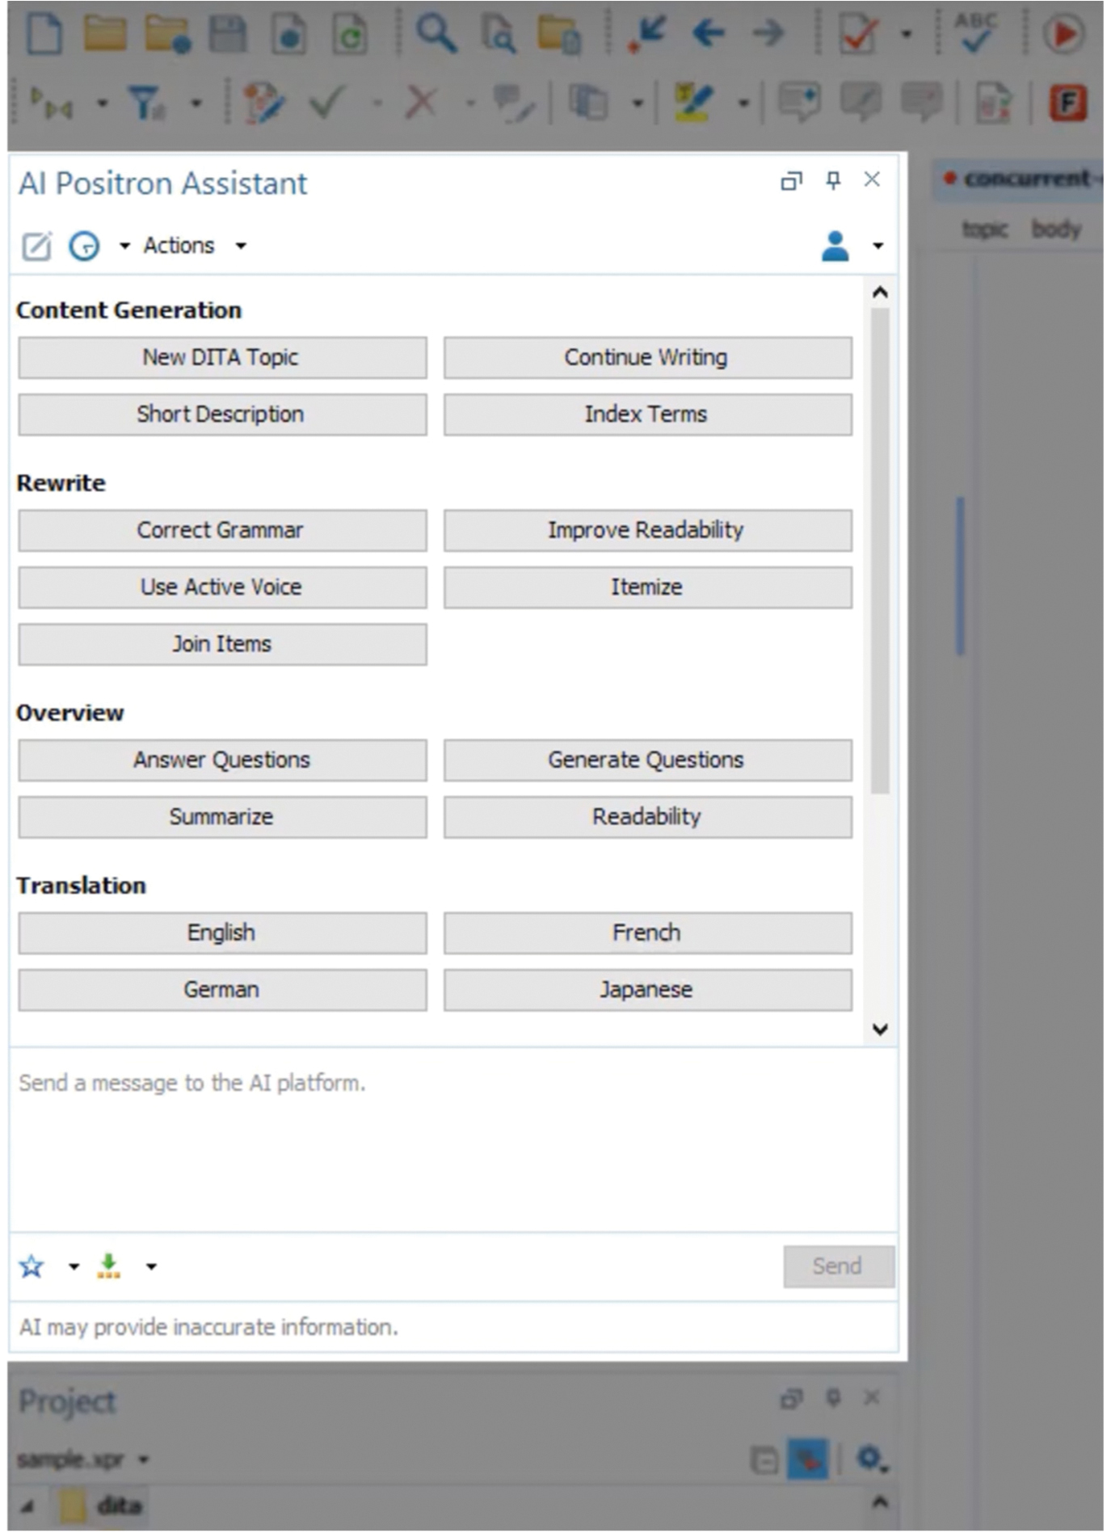Screen dimensions: 1107x1533
Task: Click the New document toolbar icon
Action: coord(44,34)
